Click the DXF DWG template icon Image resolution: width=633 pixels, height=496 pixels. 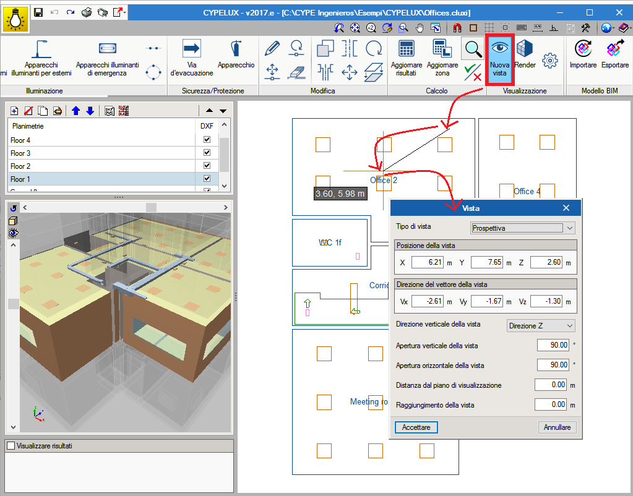click(110, 111)
